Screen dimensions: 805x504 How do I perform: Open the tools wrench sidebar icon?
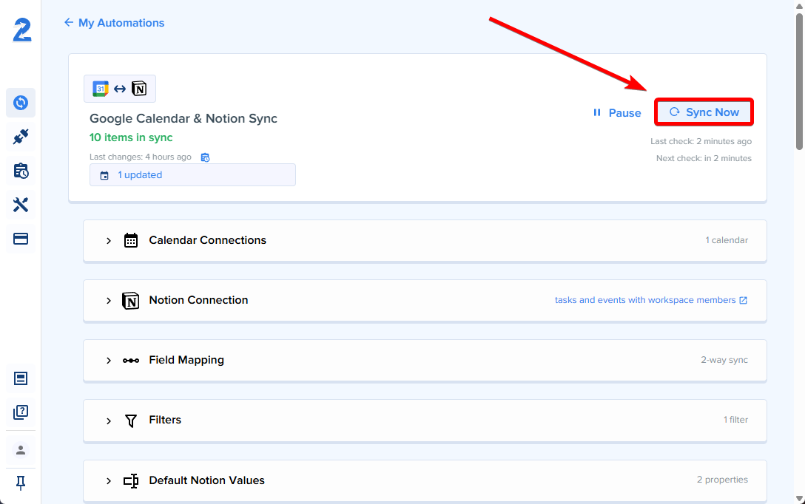pyautogui.click(x=21, y=205)
